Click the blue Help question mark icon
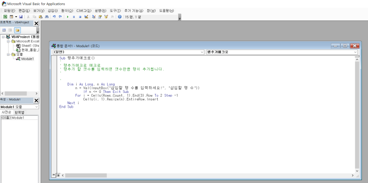Image resolution: width=368 pixels, height=183 pixels. point(119,17)
